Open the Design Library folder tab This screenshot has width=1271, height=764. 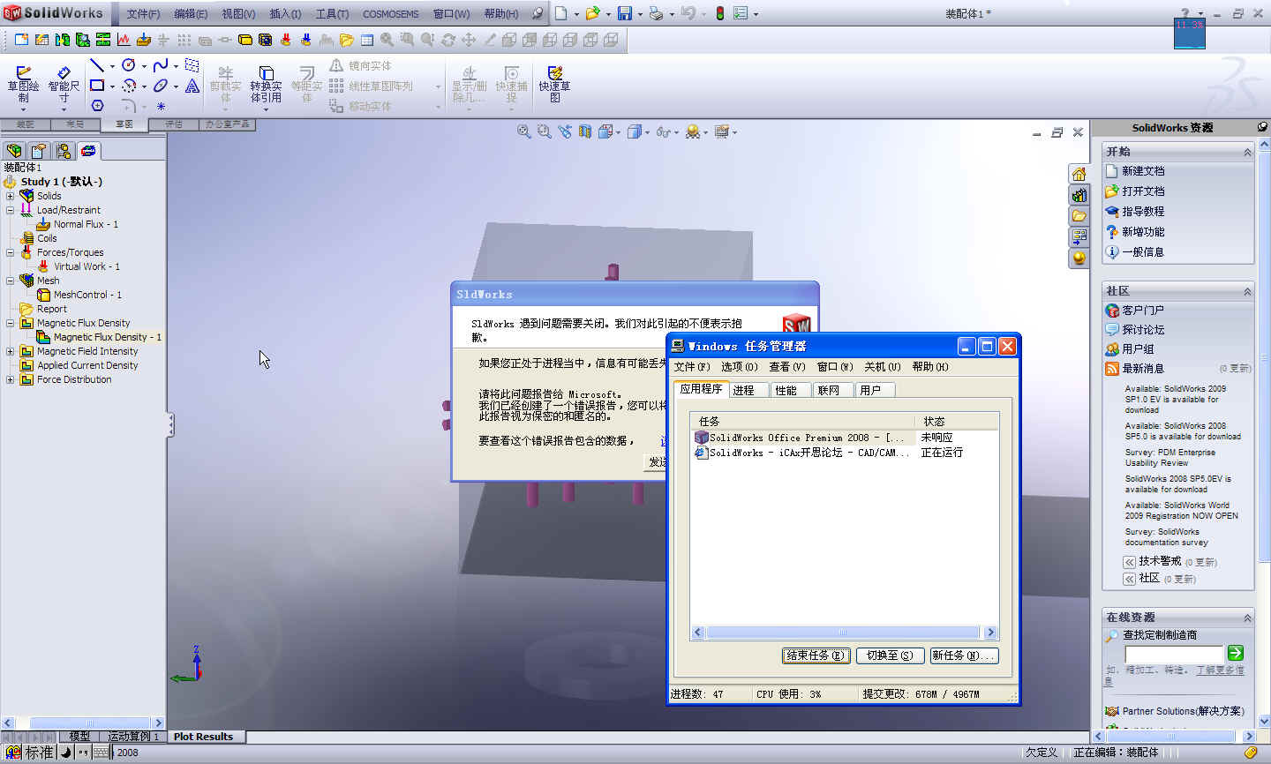pyautogui.click(x=1079, y=216)
